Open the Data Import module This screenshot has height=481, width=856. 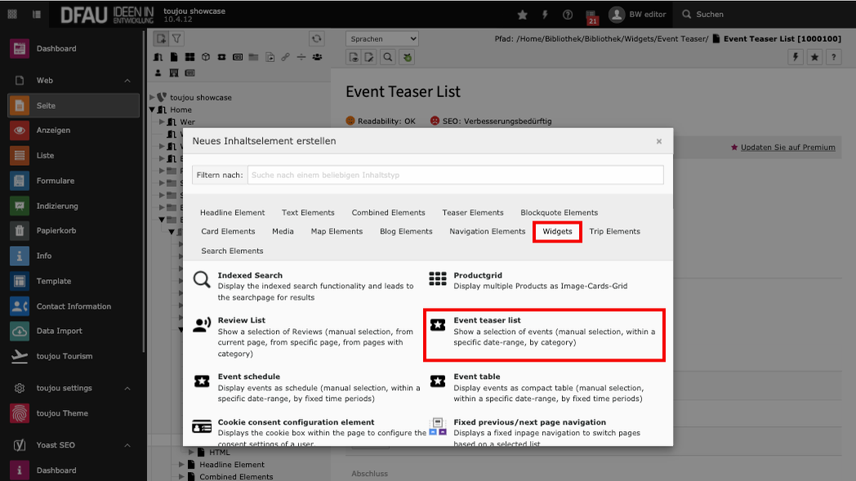pyautogui.click(x=59, y=331)
